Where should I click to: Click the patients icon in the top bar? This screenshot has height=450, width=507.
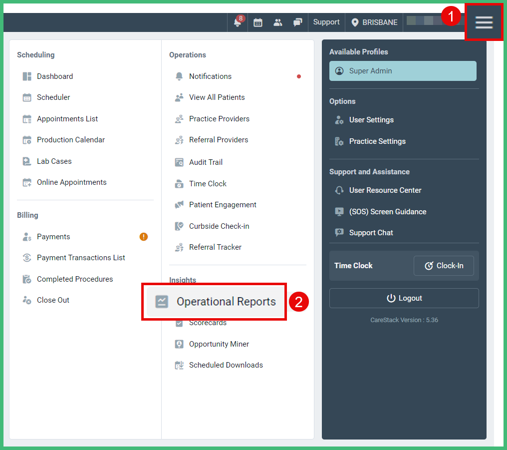click(x=278, y=22)
